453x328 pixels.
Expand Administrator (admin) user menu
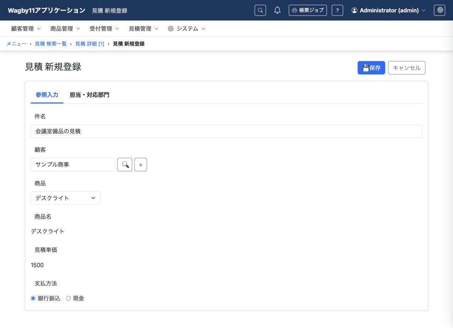click(x=388, y=10)
